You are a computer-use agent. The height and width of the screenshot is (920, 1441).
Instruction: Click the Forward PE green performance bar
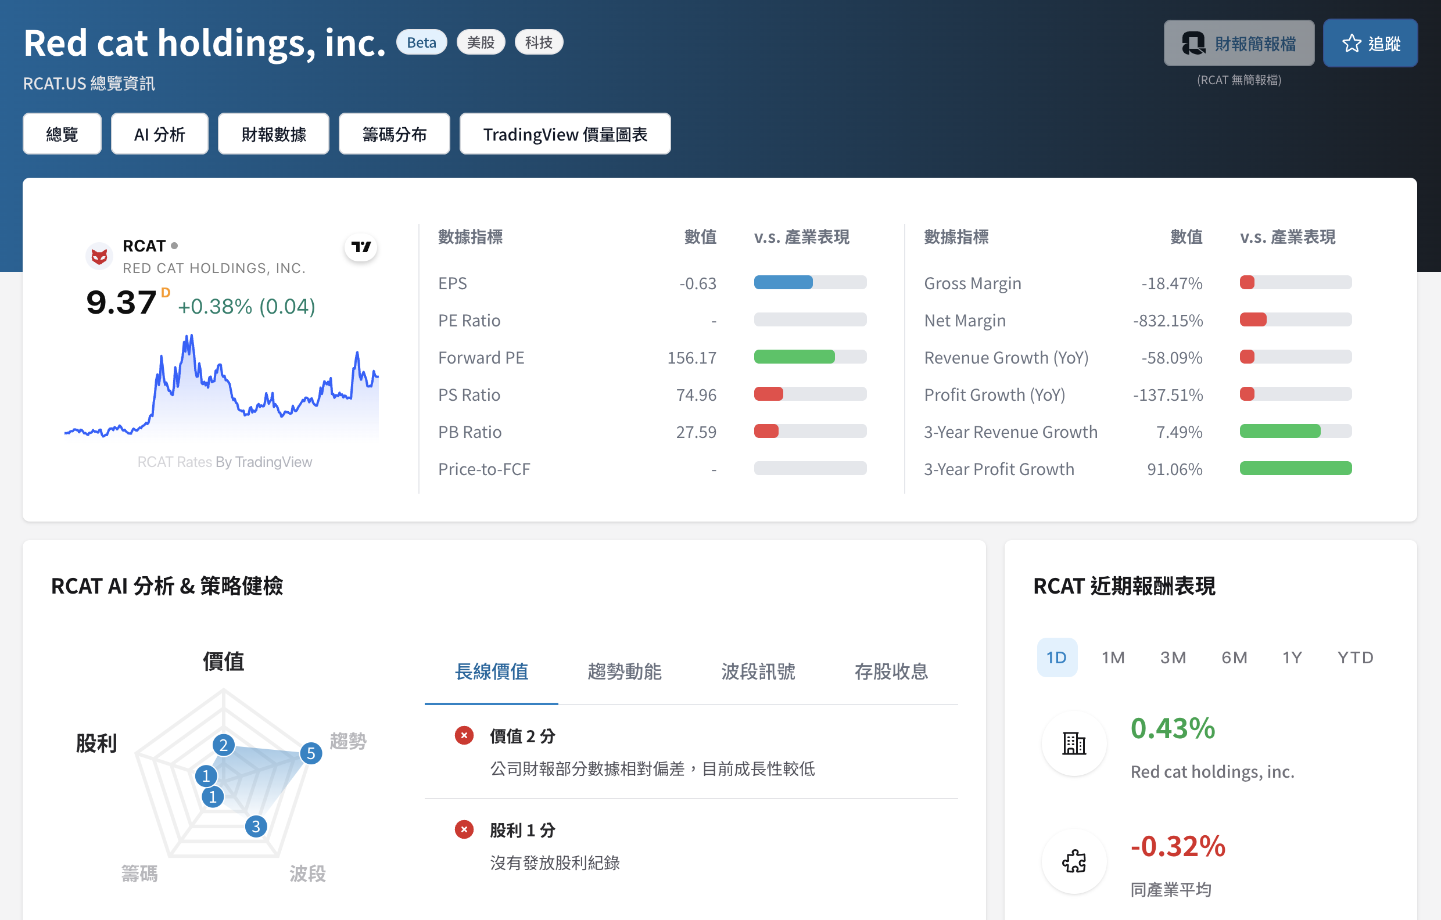click(794, 357)
